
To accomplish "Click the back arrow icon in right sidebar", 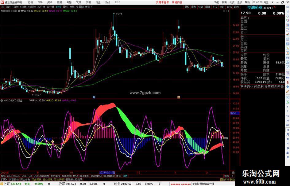I will [288, 7].
